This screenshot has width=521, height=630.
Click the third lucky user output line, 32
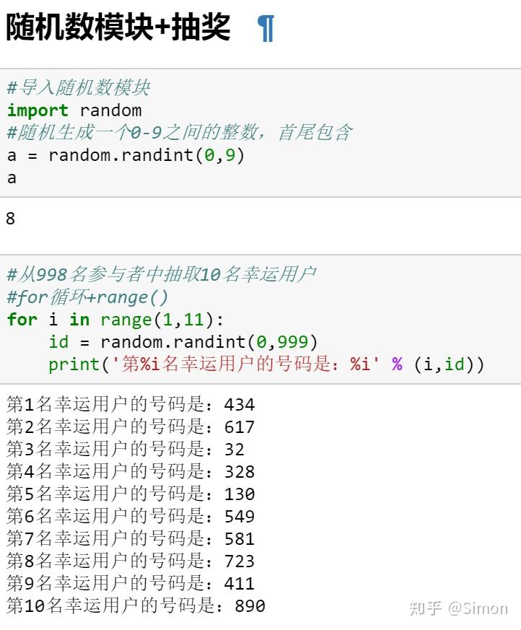126,449
